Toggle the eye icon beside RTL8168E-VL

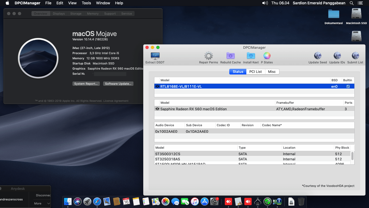pos(157,86)
